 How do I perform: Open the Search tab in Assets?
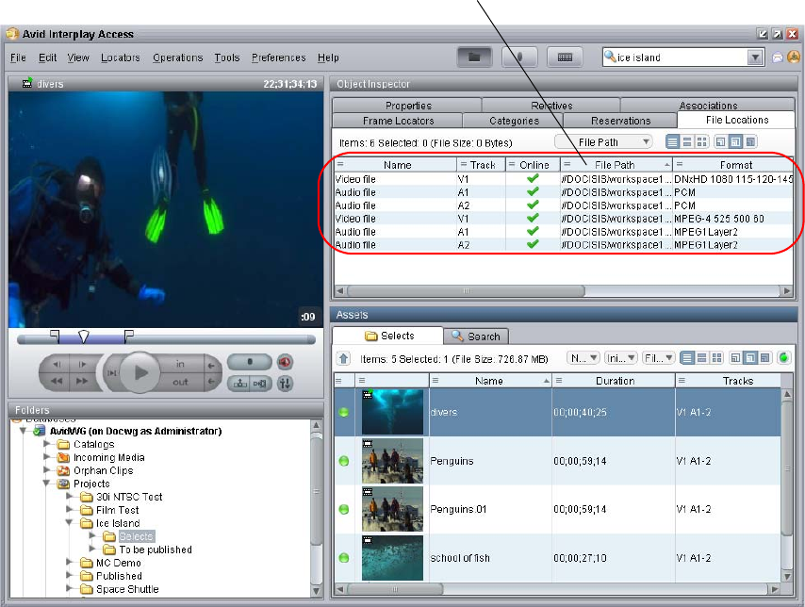pos(476,336)
